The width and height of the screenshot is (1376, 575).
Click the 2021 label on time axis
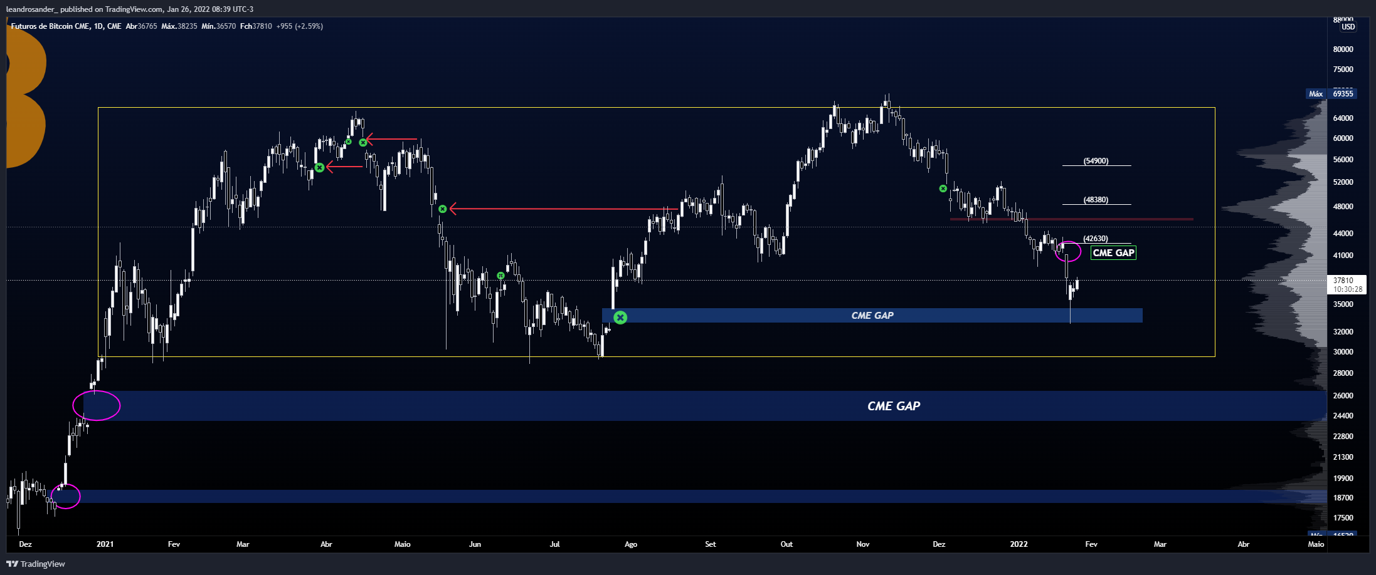point(105,544)
